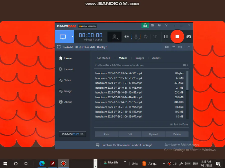The width and height of the screenshot is (225, 168).
Task: Select bandicam 2025-07-27 04-01-26-127.mp4
Action: (139, 102)
